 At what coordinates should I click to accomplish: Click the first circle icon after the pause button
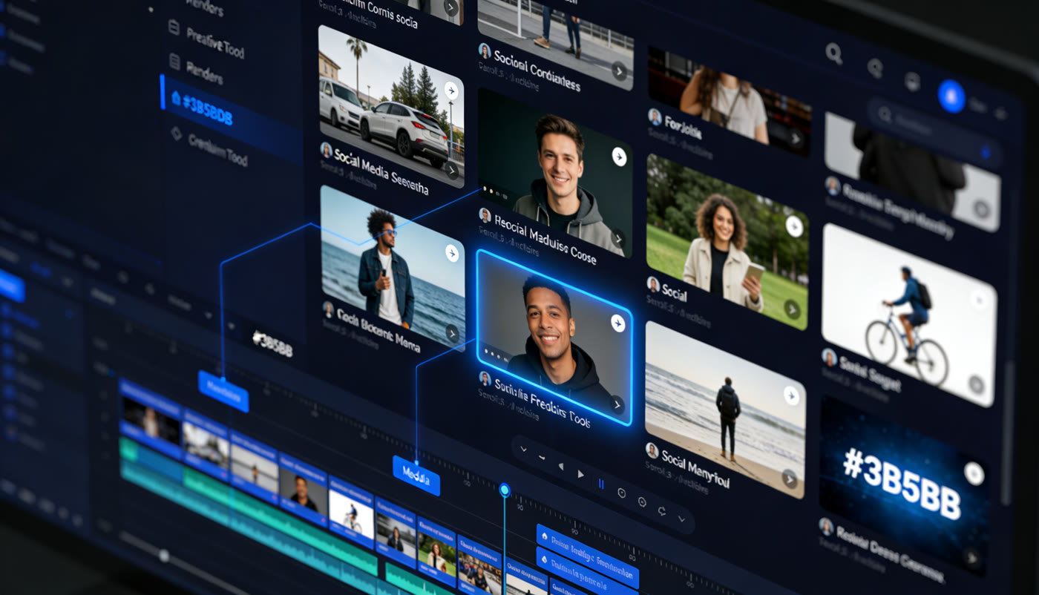[x=621, y=493]
